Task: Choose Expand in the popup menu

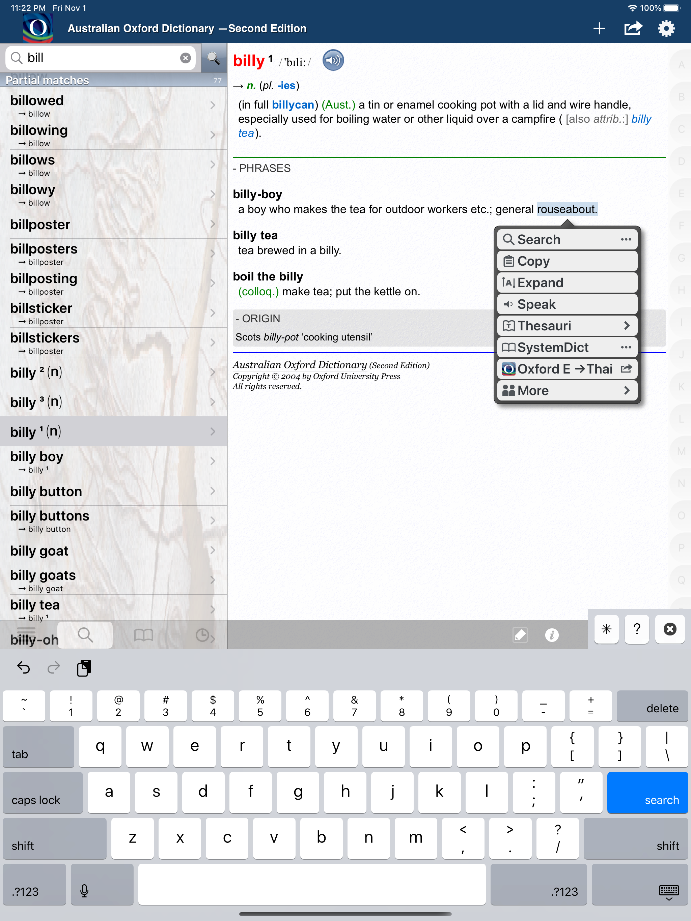Action: [x=567, y=283]
